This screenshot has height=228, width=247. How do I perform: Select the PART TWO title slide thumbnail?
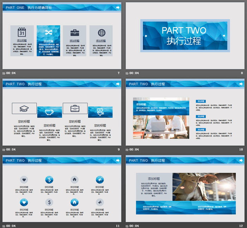point(185,36)
